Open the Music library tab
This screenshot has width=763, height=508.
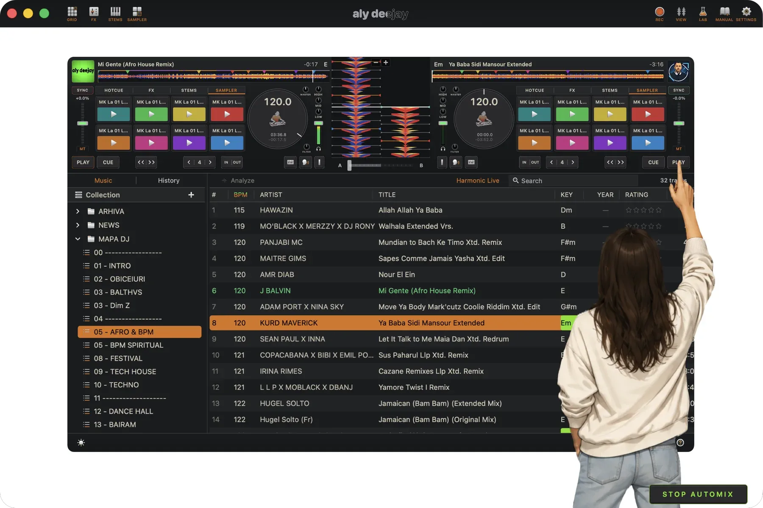pos(103,180)
